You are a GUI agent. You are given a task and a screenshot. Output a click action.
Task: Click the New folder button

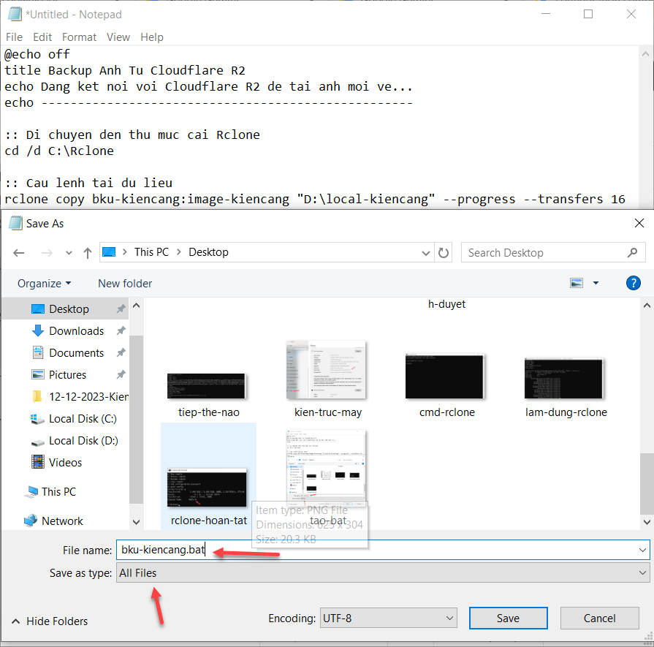[125, 284]
